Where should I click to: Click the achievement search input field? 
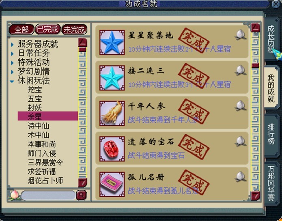pyautogui.click(x=48, y=195)
